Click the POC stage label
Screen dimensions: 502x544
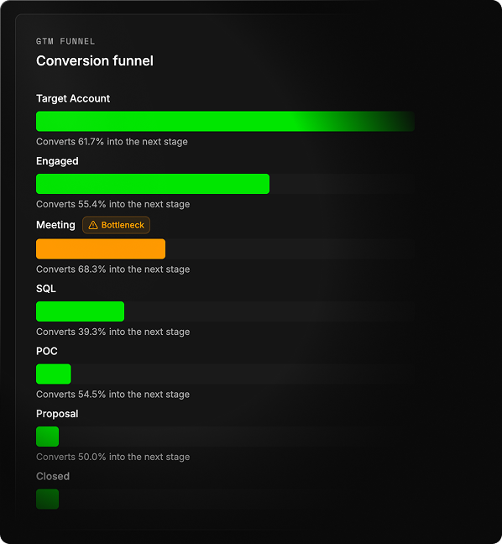[x=47, y=351]
